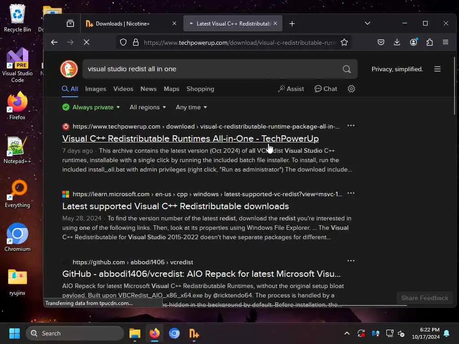Close Latest Visual C++ Redistributable tab

coord(275,23)
